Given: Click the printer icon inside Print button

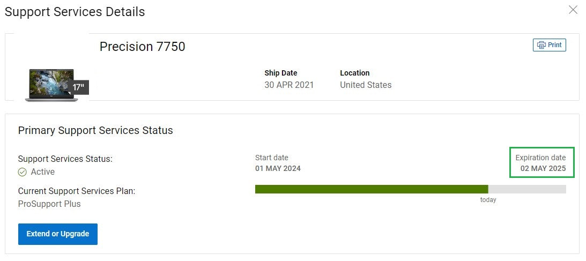Looking at the screenshot, I should coord(541,45).
